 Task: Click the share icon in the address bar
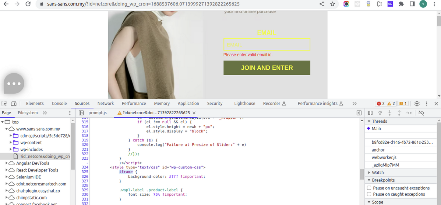(x=322, y=4)
